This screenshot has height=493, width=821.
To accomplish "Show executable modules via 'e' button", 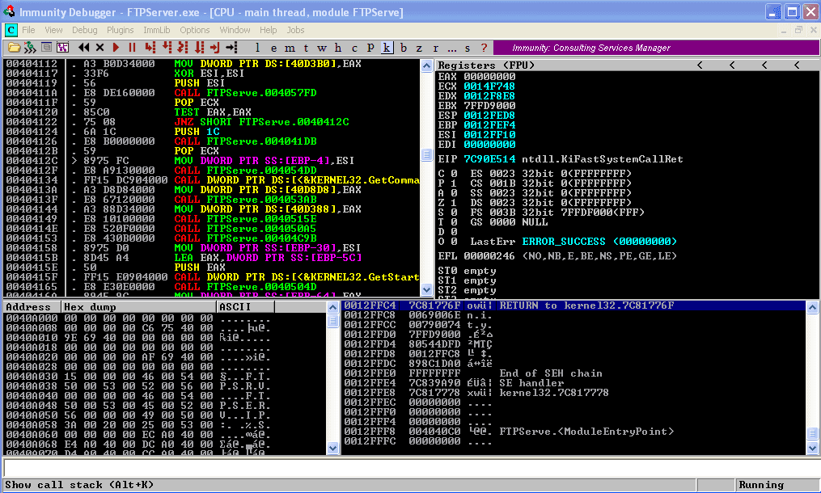I will [273, 48].
